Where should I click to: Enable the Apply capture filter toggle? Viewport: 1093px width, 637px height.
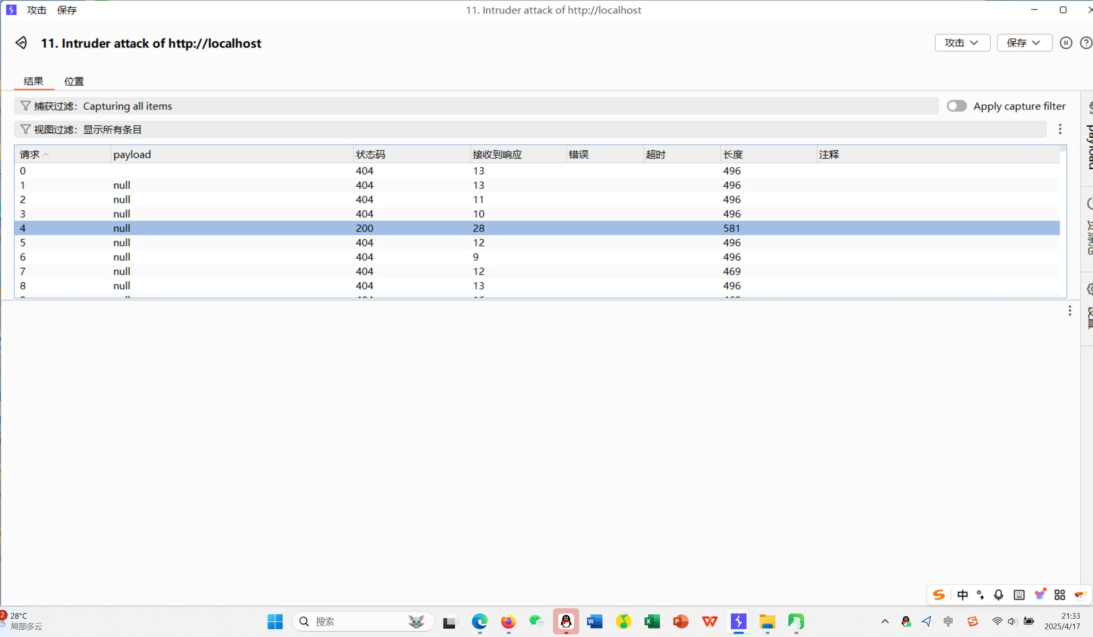pos(956,106)
